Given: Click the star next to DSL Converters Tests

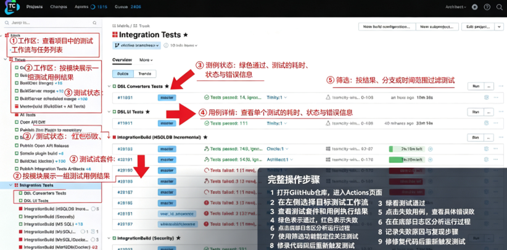Looking at the screenshot, I should click(167, 86).
